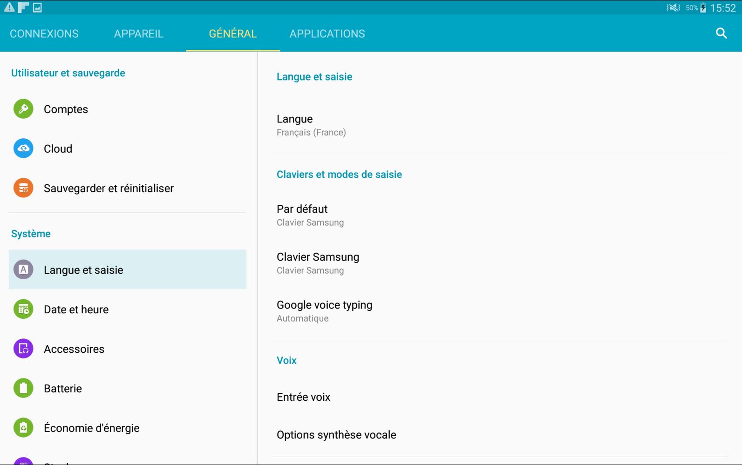Tap the Économie d'énergie recycle icon
Viewport: 742px width, 465px height.
click(23, 428)
